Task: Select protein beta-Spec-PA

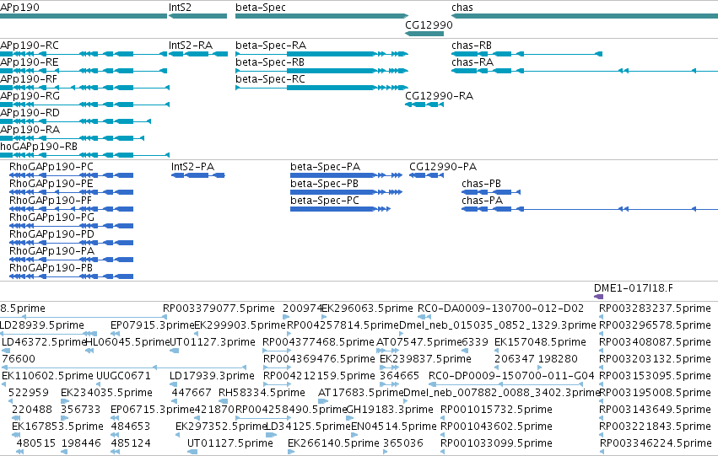Action: [x=346, y=175]
